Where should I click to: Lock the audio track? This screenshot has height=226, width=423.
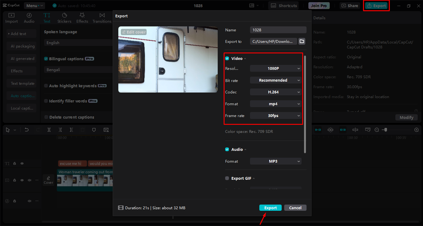(15, 201)
